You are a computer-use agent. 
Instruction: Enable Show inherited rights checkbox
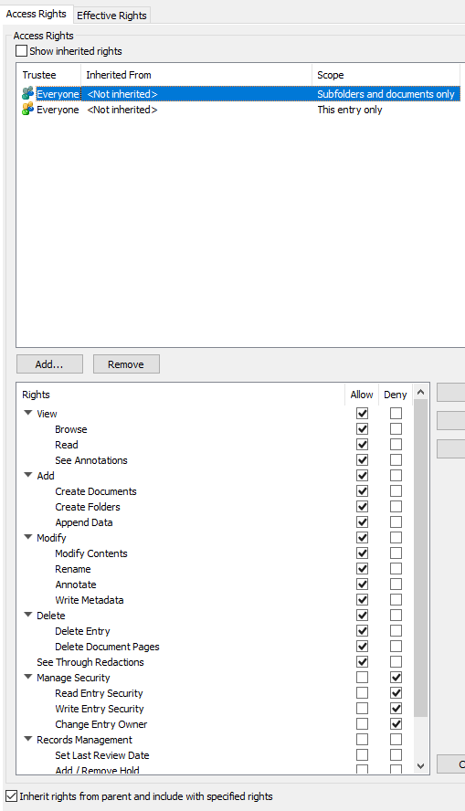(x=21, y=51)
